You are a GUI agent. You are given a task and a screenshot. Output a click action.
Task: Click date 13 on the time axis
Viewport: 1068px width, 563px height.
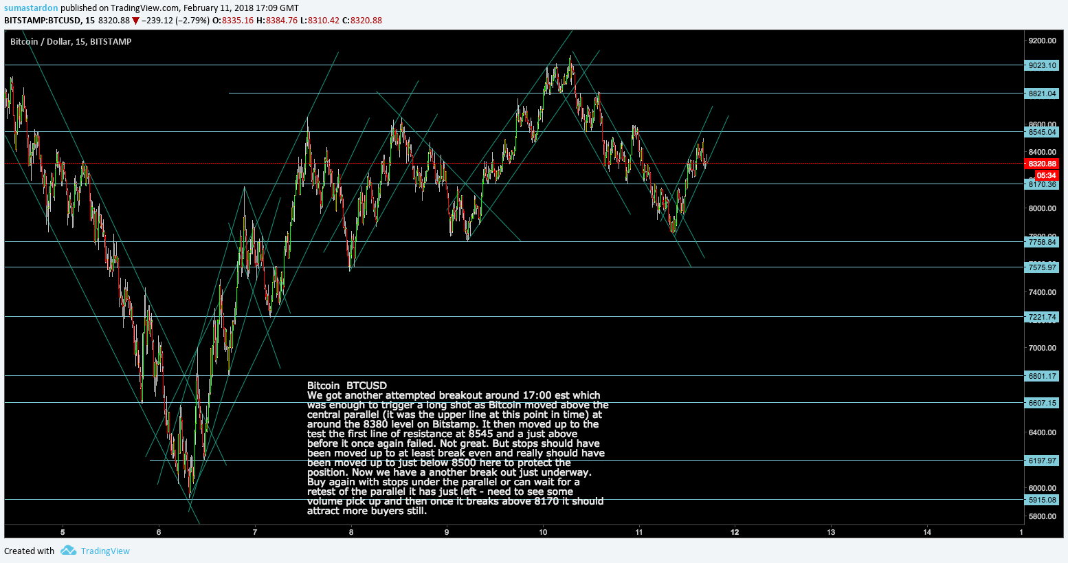(831, 532)
